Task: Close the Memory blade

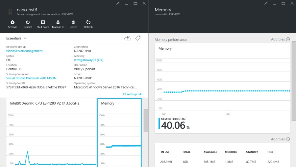Action: coord(292,3)
